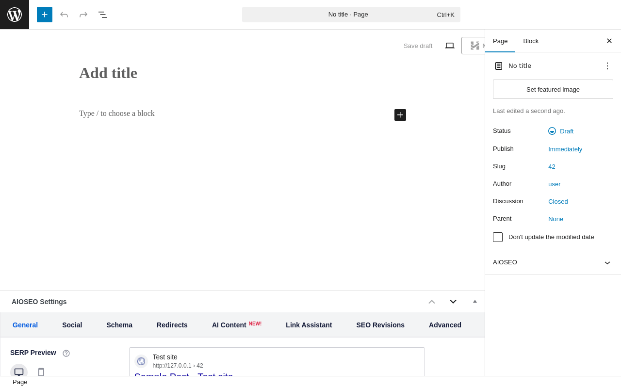
Task: Set page parent via None
Action: point(556,219)
